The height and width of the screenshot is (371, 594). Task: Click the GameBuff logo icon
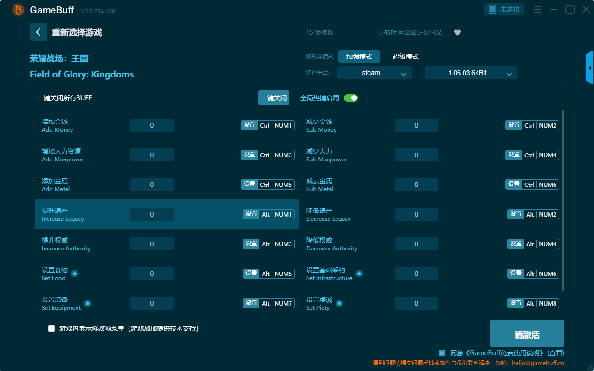[x=19, y=10]
